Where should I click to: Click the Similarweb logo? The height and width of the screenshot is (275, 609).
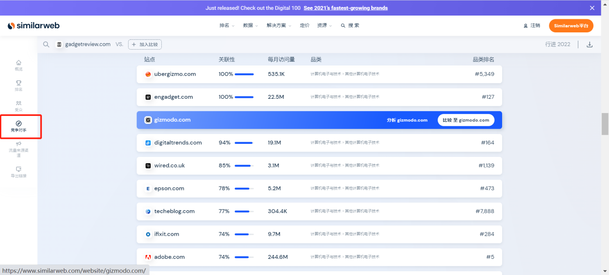pyautogui.click(x=34, y=26)
